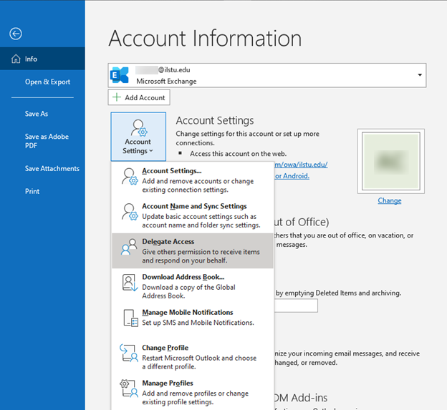Click the mailbox size bar field
The width and height of the screenshot is (447, 410).
(x=296, y=306)
